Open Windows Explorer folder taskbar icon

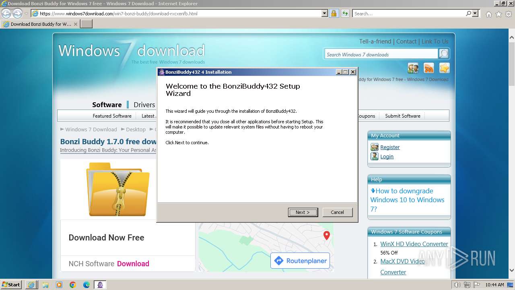45,285
